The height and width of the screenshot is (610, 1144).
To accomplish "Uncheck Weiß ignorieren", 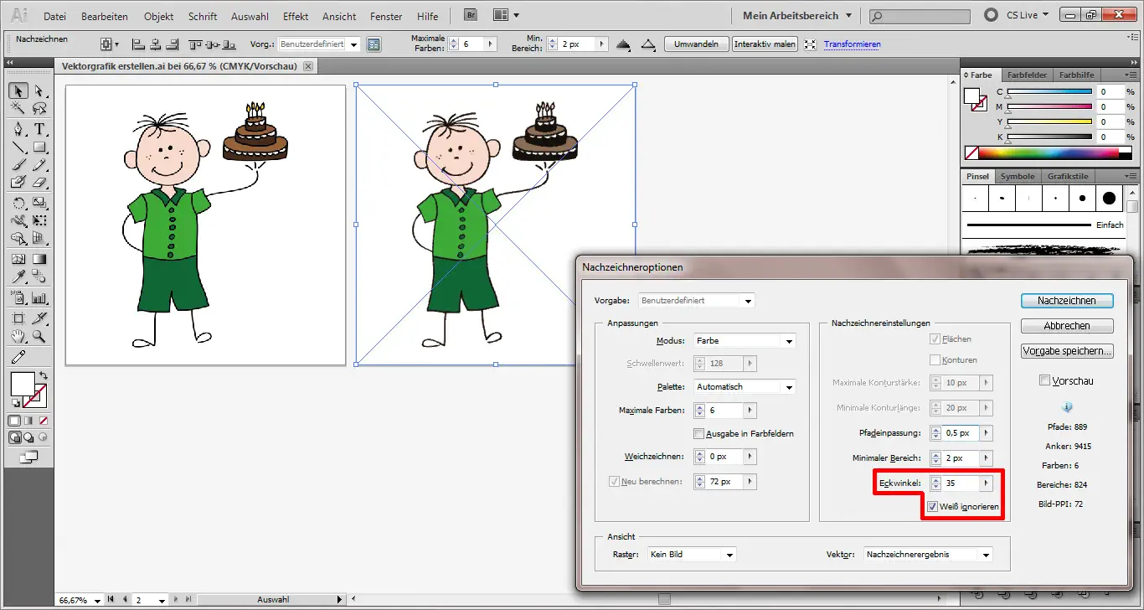I will coord(932,506).
